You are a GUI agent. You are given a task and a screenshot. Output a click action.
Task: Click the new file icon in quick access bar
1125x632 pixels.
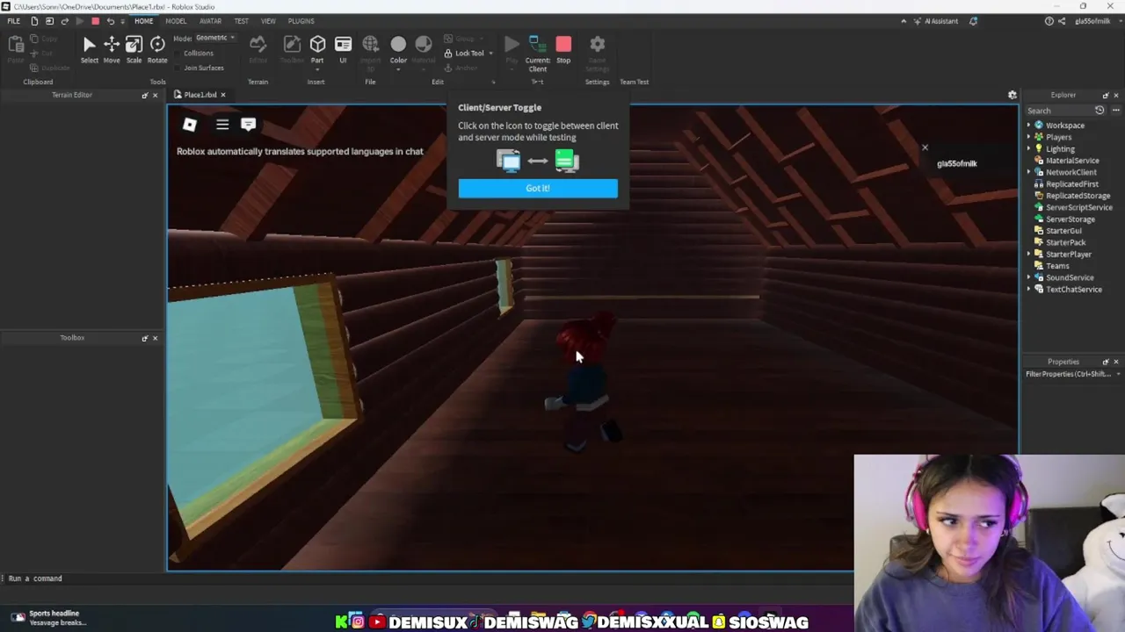pos(34,21)
